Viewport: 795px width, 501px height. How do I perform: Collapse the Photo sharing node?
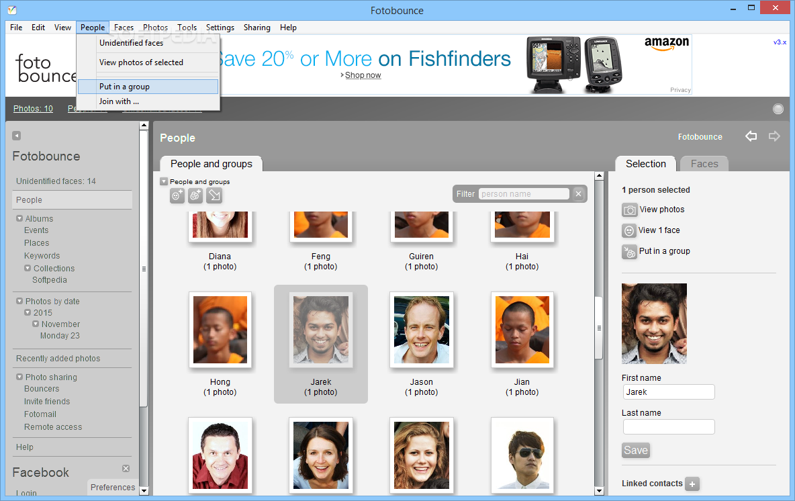click(19, 377)
